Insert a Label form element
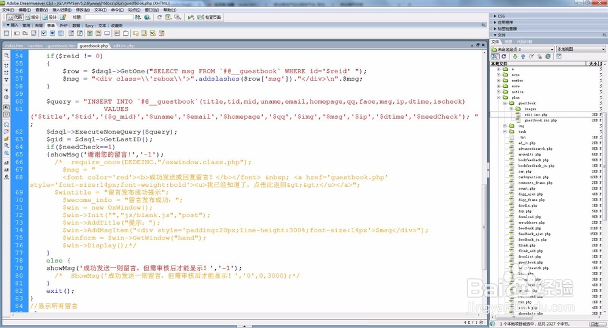The image size is (608, 328). point(117,33)
